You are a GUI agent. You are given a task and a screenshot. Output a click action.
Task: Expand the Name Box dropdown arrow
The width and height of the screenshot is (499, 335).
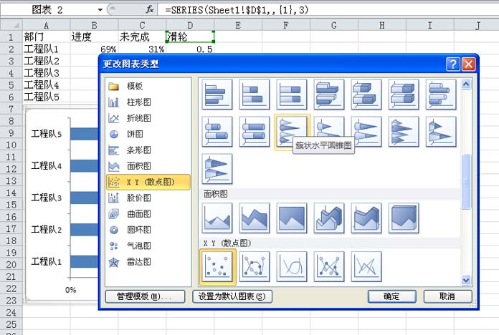100,10
